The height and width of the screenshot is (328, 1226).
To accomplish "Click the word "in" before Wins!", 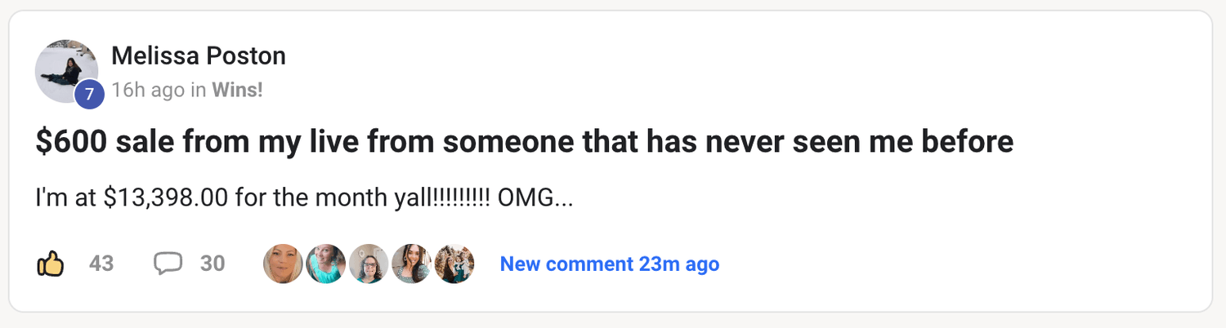I will tap(198, 90).
